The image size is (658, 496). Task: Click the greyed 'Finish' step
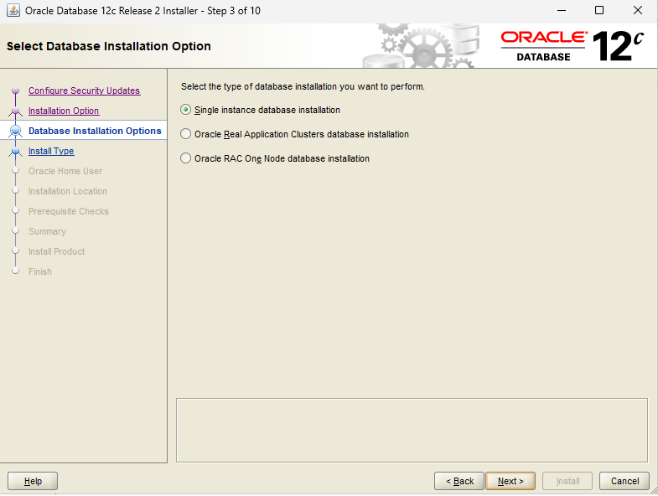[40, 272]
